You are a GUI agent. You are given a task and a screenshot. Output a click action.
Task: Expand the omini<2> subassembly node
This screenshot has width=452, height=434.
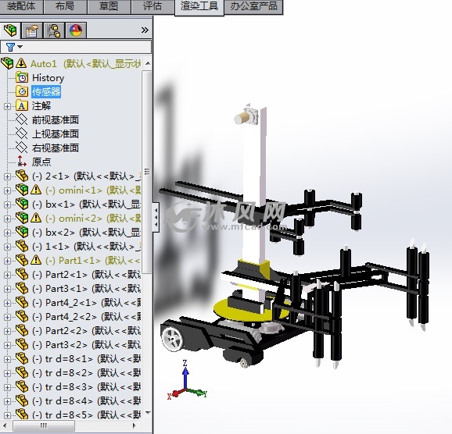(7, 219)
